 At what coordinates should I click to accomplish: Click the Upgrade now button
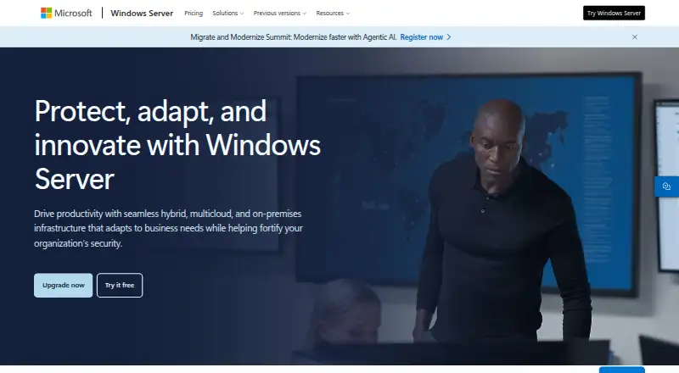click(x=63, y=285)
